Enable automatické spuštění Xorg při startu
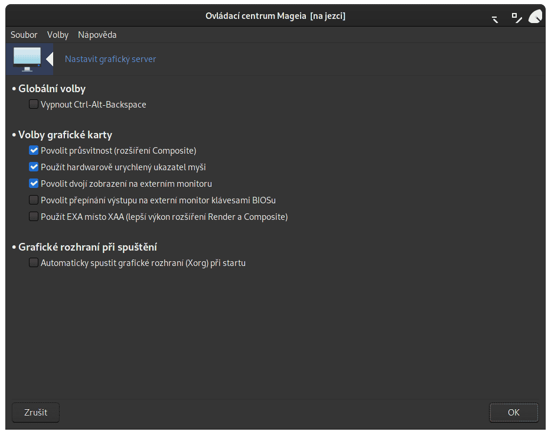 pos(34,262)
